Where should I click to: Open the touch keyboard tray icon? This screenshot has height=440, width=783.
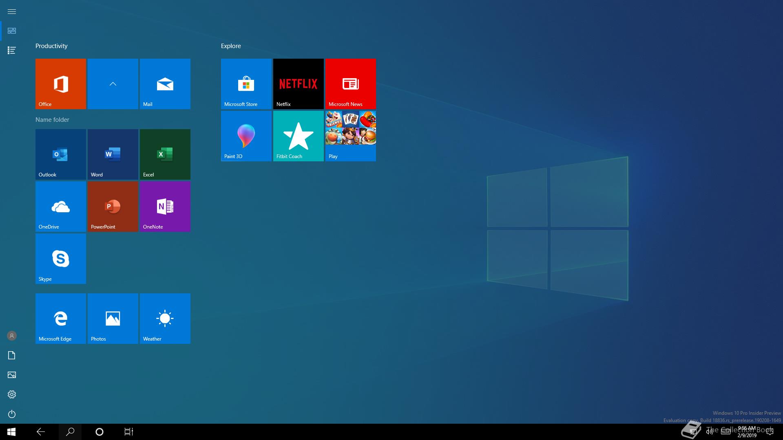click(x=726, y=432)
